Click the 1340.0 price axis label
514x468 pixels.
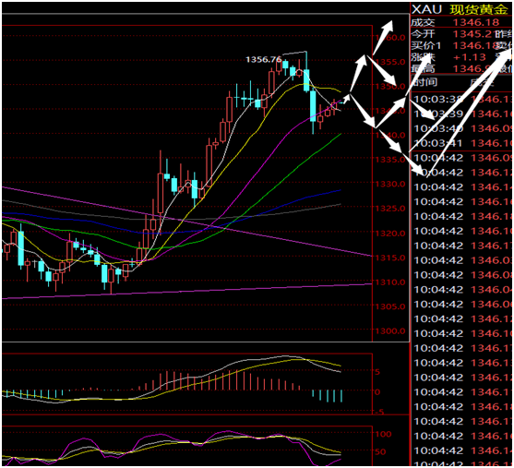click(x=390, y=135)
